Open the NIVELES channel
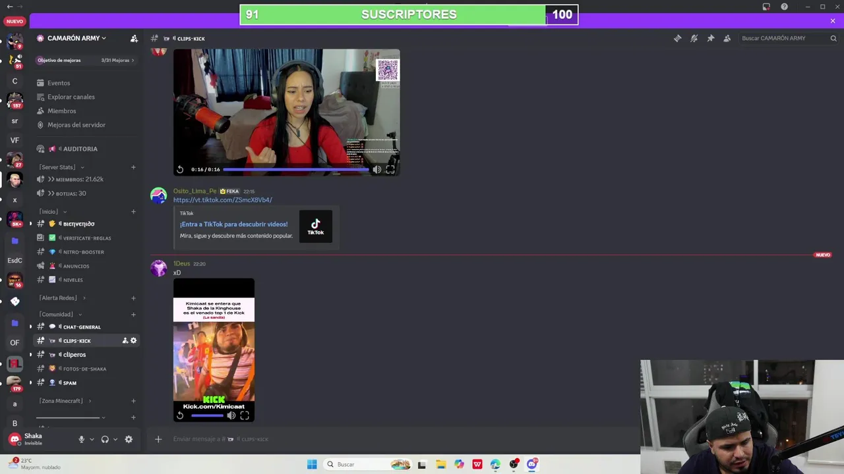Image resolution: width=844 pixels, height=474 pixels. 73,280
